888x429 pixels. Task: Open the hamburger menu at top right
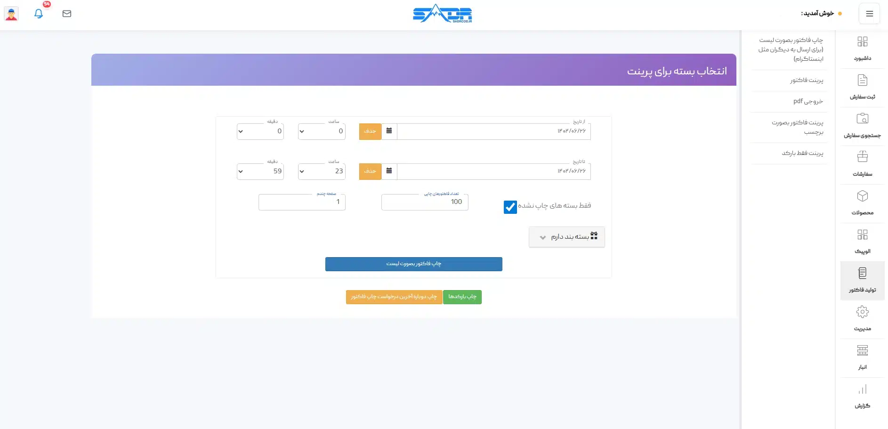[x=870, y=13]
